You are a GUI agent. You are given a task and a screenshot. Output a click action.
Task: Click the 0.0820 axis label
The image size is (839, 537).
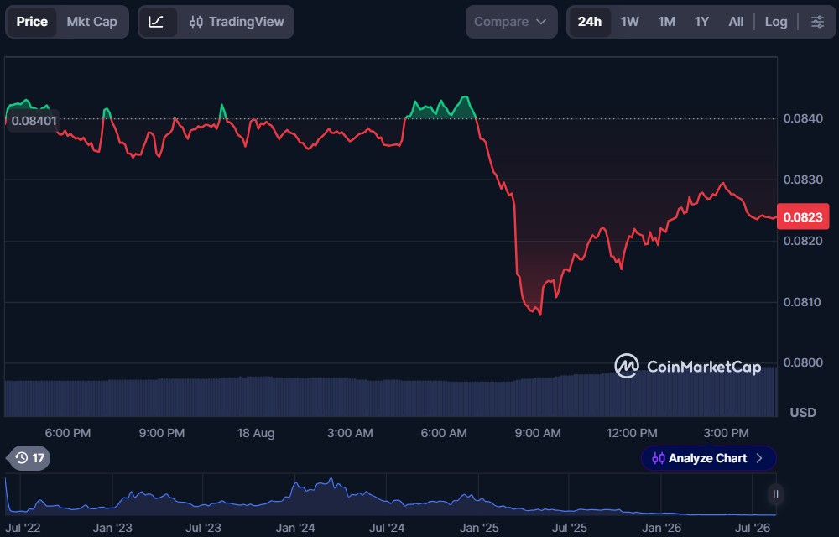click(x=803, y=241)
